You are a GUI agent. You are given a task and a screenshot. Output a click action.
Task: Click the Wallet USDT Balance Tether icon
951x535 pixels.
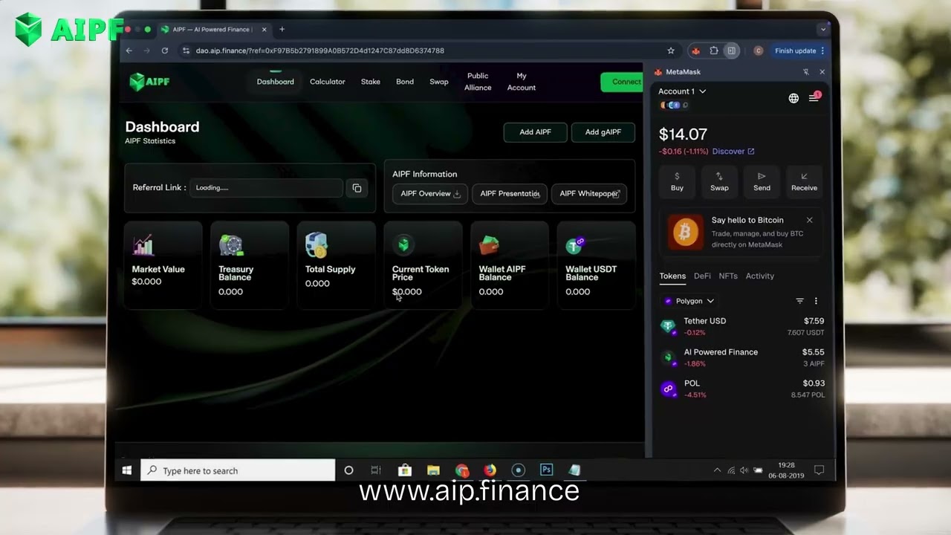pos(575,245)
